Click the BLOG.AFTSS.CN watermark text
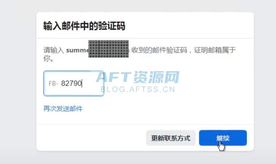Screen dimensions: 276x164 click(137, 90)
